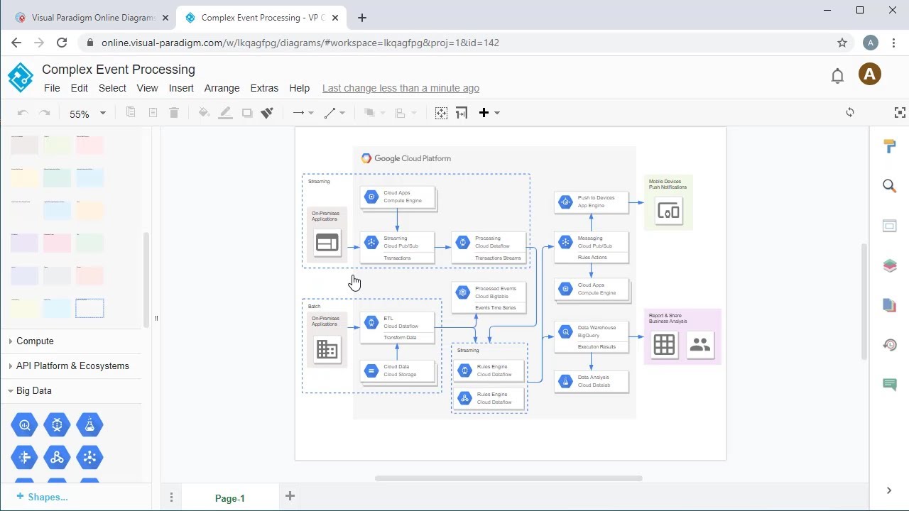Click the Delete trash can icon
The image size is (909, 511).
[x=174, y=113]
